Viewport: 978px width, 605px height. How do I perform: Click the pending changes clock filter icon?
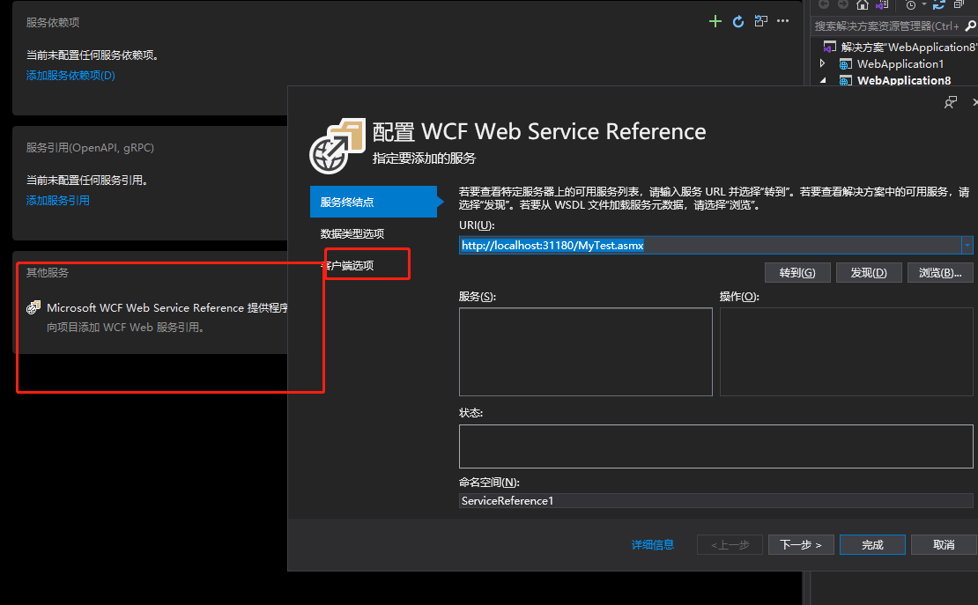(911, 4)
